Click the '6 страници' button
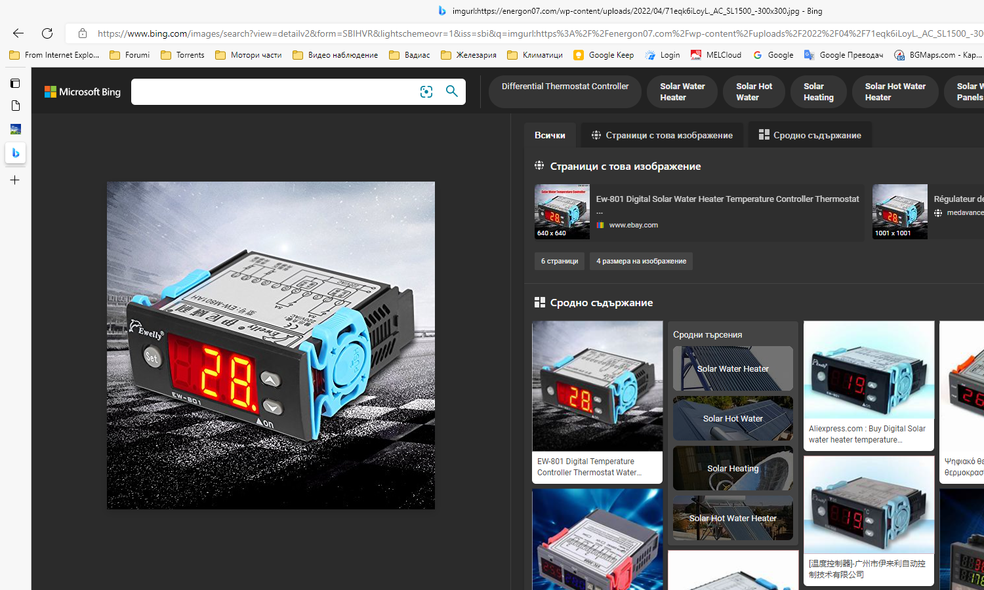Image resolution: width=984 pixels, height=590 pixels. pyautogui.click(x=559, y=261)
